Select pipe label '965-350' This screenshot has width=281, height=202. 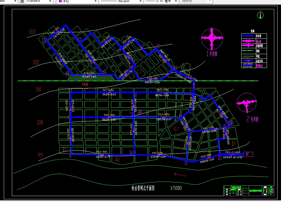(x=163, y=90)
